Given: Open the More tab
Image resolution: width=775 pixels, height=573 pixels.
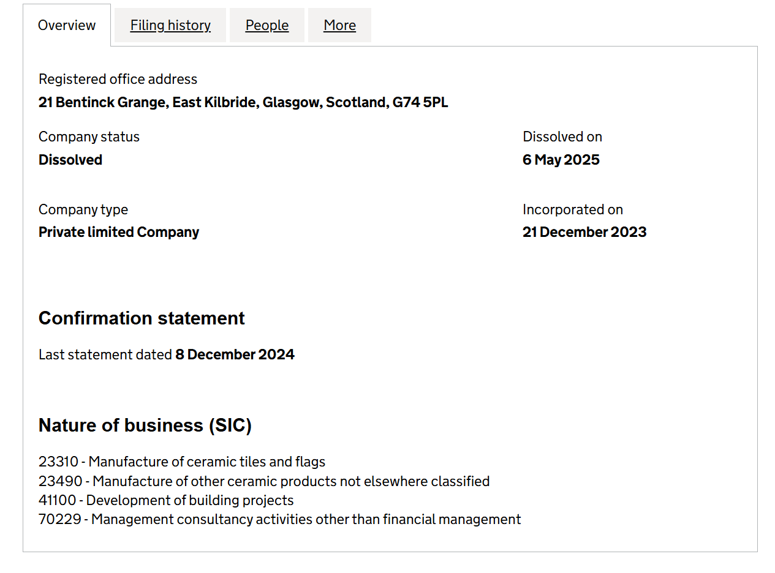Looking at the screenshot, I should tap(339, 25).
